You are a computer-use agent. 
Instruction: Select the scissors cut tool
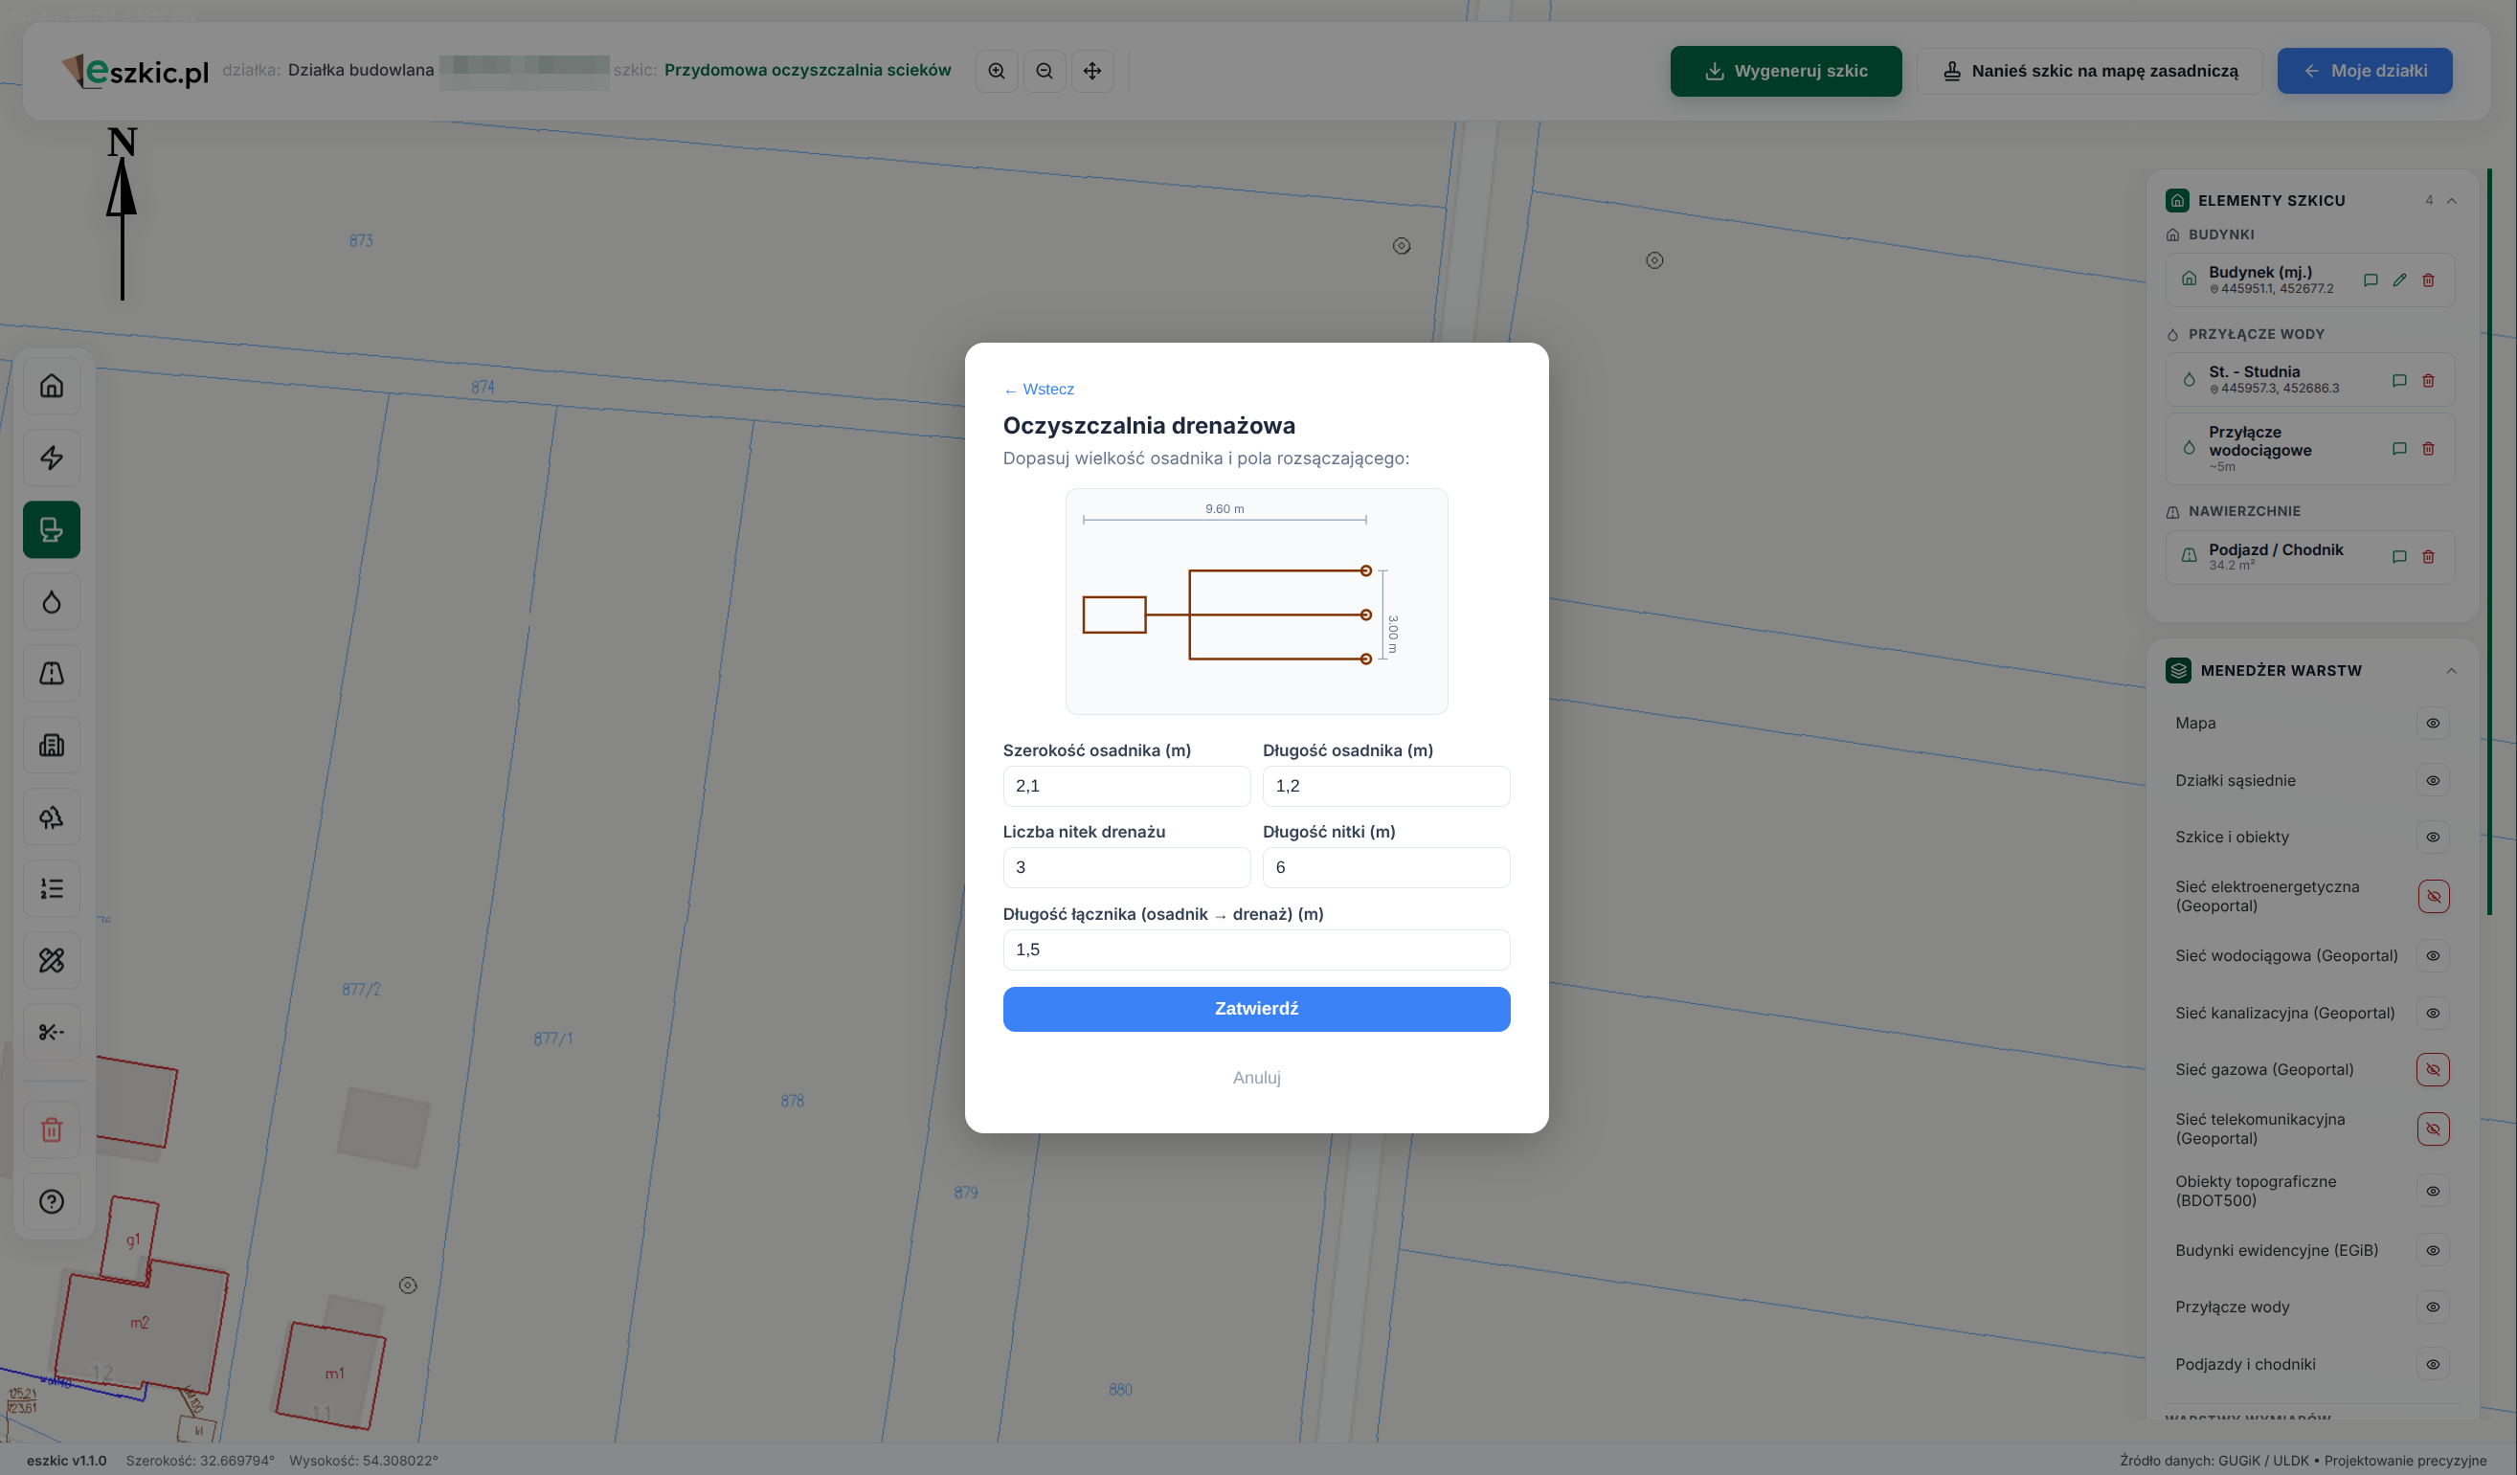coord(52,1033)
